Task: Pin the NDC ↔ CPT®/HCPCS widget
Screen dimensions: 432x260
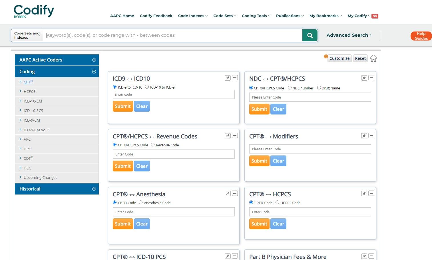Action: pyautogui.click(x=364, y=78)
